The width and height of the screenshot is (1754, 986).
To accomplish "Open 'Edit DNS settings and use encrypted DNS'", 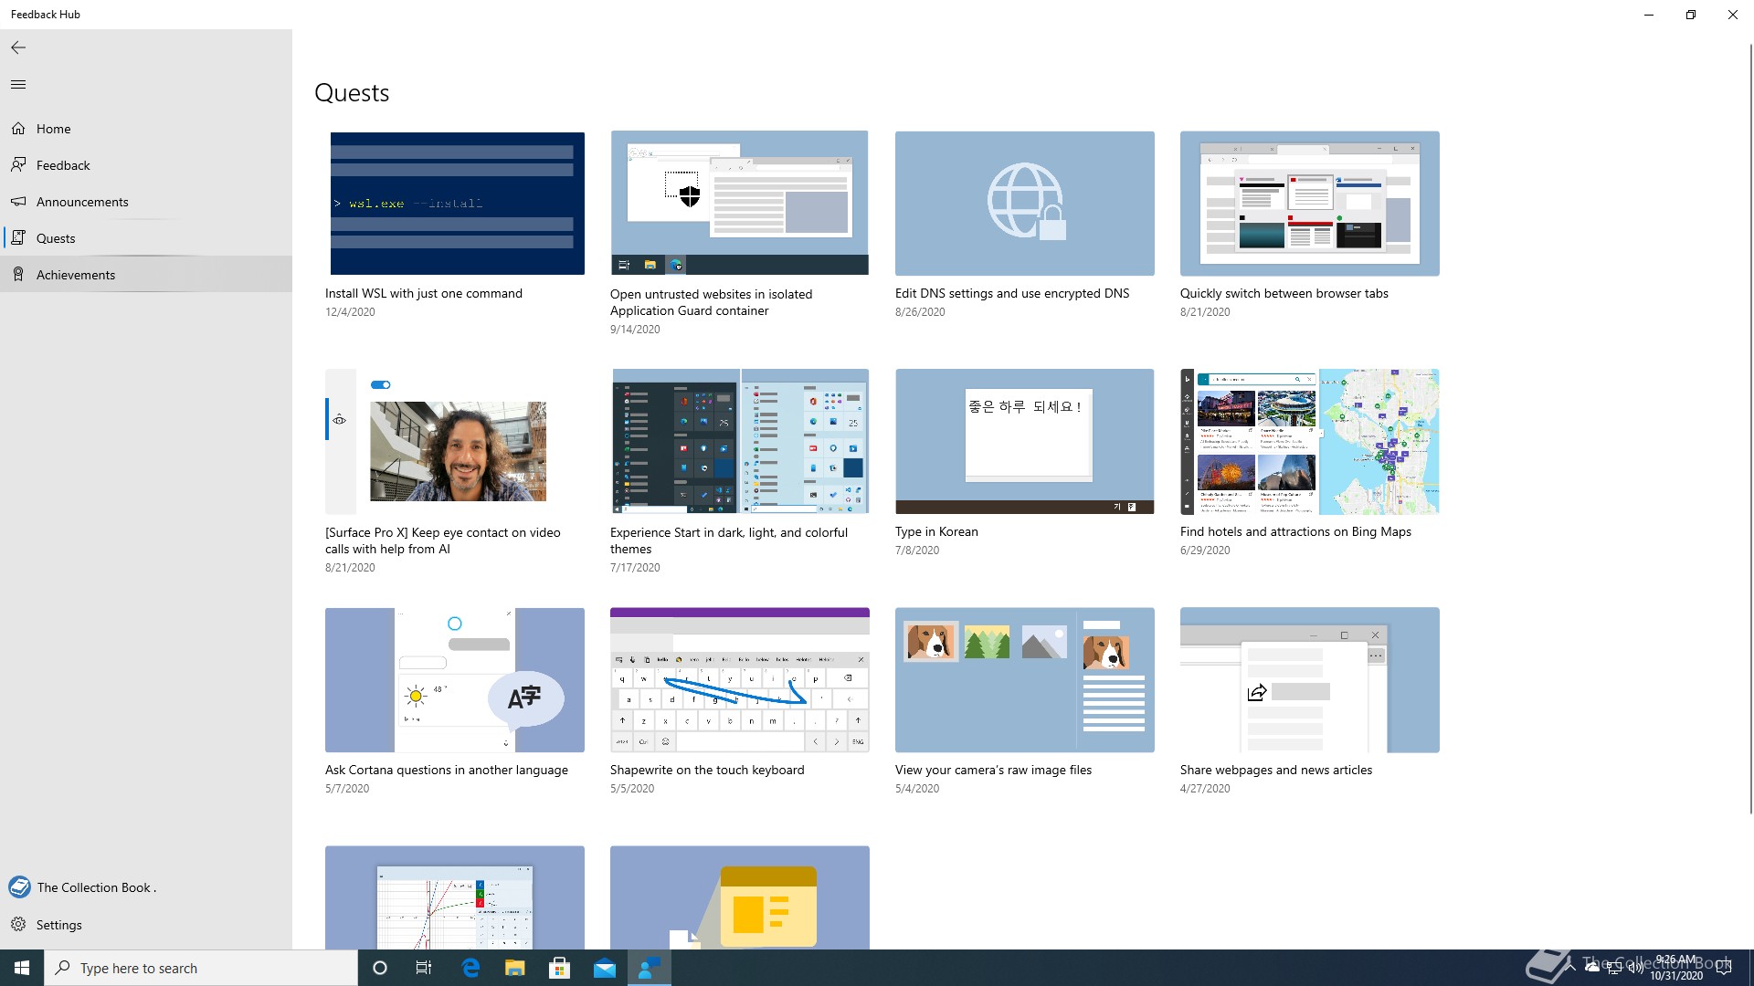I will [1012, 293].
